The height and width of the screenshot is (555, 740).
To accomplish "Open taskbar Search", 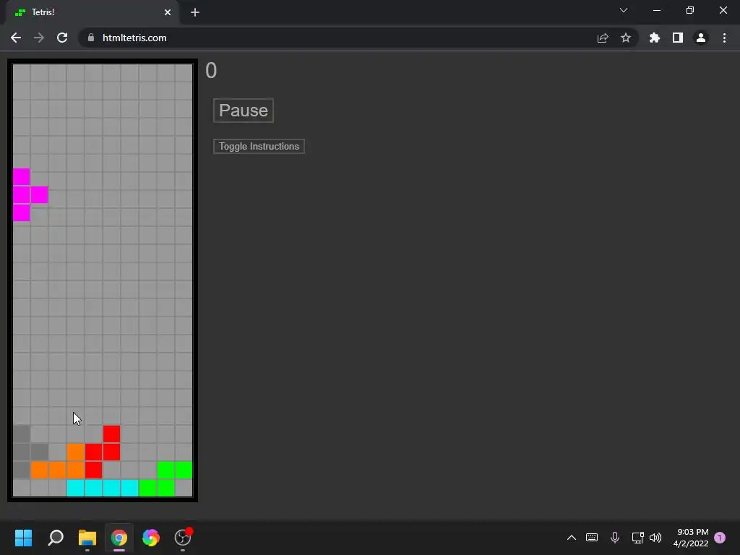I will tap(55, 538).
